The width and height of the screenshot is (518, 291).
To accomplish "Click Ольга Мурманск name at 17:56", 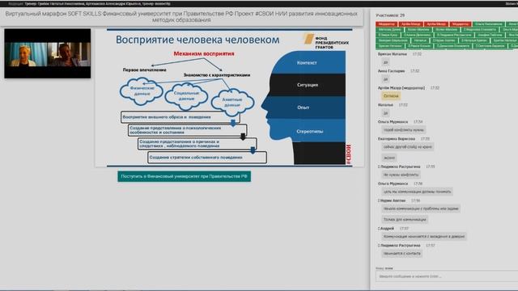I will (x=393, y=183).
